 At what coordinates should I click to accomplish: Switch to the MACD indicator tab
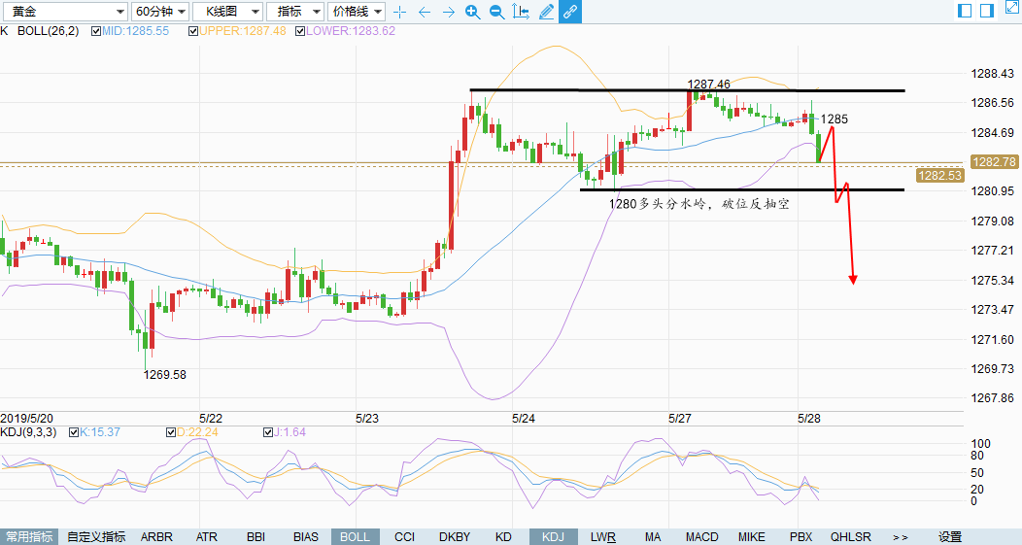pyautogui.click(x=701, y=536)
